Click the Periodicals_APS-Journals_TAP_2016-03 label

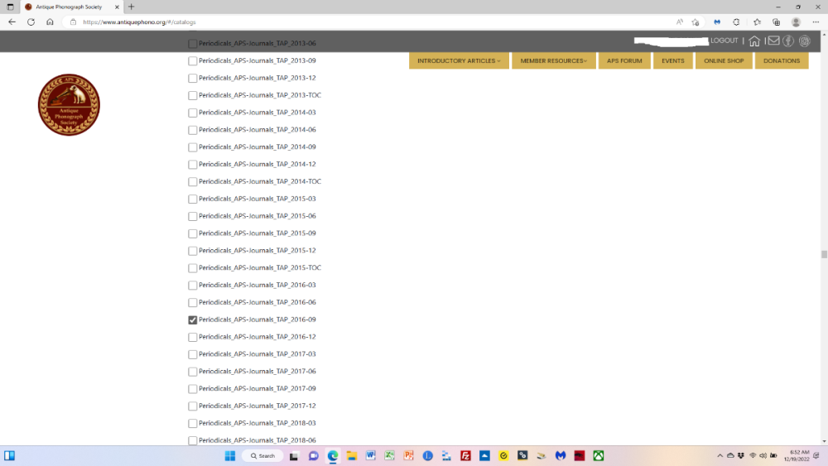pyautogui.click(x=258, y=285)
